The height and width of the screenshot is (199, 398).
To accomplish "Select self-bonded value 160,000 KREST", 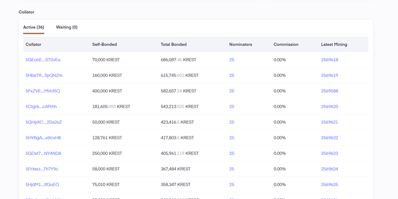I will coord(107,75).
